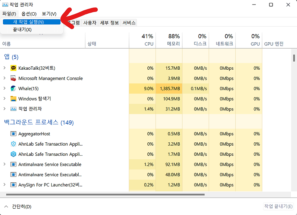Screen dimensions: 297x215
Task: Click AnySign launcher's 0.2% CPU cell
Action: click(143, 185)
